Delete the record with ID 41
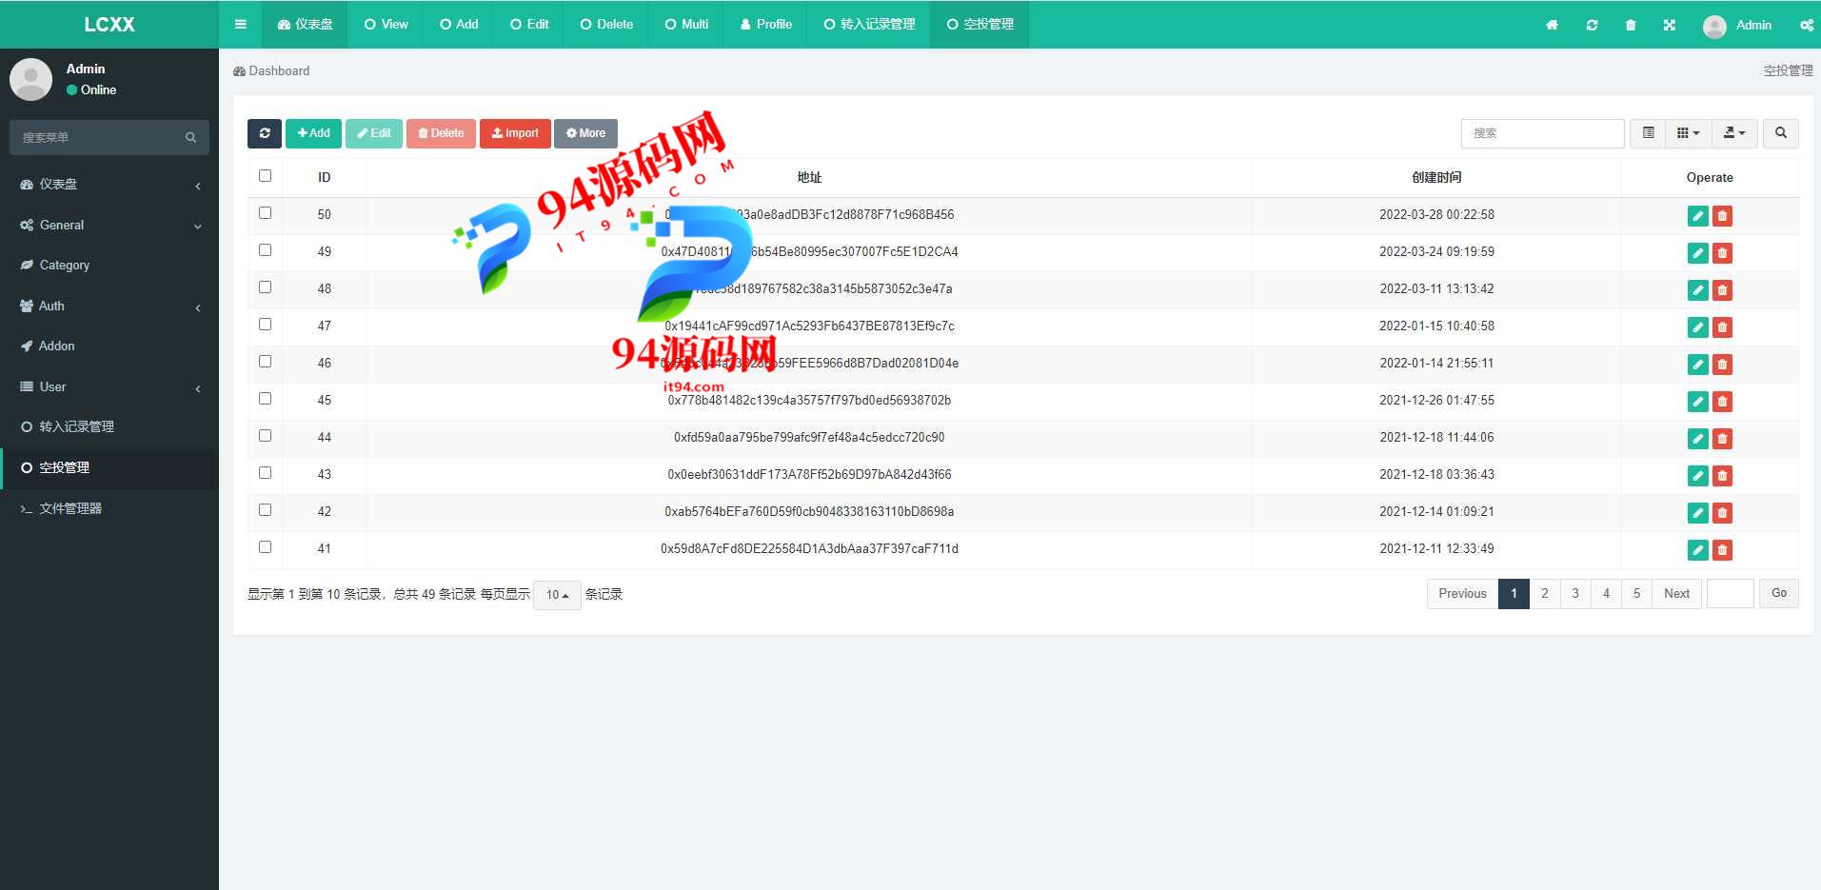The height and width of the screenshot is (890, 1821). click(x=1722, y=550)
